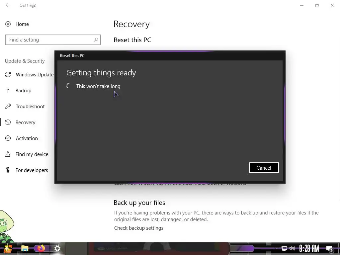This screenshot has height=255, width=340.
Task: Click the Update & Security label
Action: tap(25, 61)
